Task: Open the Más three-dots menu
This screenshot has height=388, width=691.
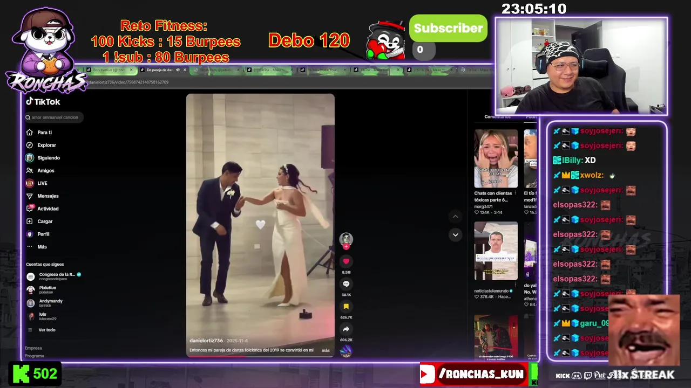Action: pyautogui.click(x=29, y=247)
